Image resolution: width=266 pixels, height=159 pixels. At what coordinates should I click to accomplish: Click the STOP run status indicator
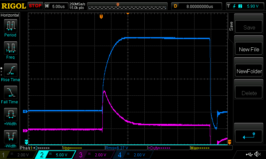pos(35,6)
